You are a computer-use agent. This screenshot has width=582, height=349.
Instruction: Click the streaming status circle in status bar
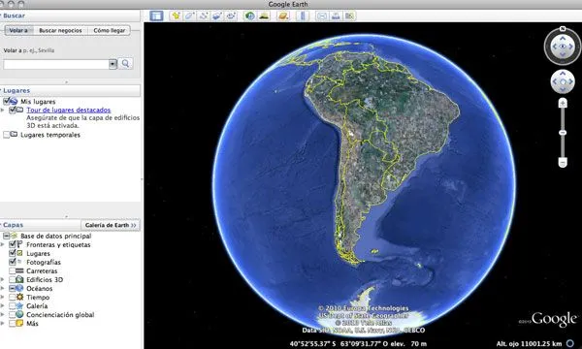coord(570,344)
